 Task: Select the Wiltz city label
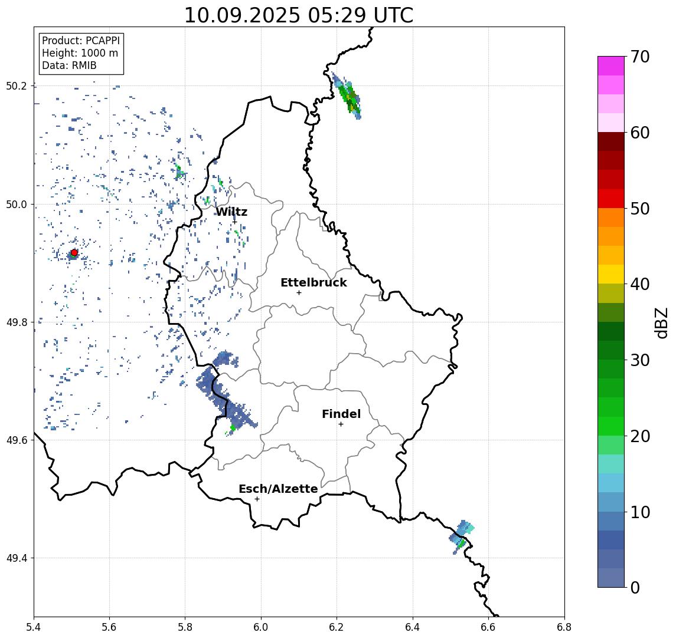point(231,212)
